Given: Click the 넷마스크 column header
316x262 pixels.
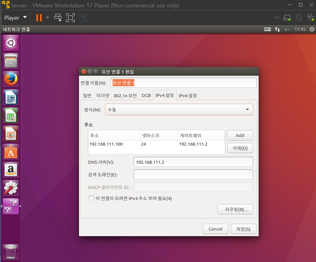Looking at the screenshot, I should point(159,135).
